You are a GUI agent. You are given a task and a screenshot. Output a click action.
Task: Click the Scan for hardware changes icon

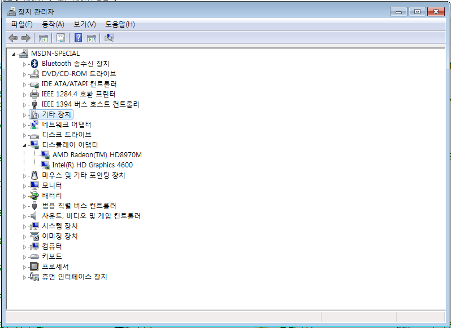coord(109,38)
